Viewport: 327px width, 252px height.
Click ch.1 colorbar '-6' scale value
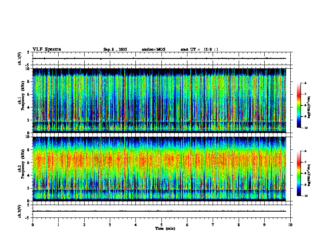pos(305,83)
